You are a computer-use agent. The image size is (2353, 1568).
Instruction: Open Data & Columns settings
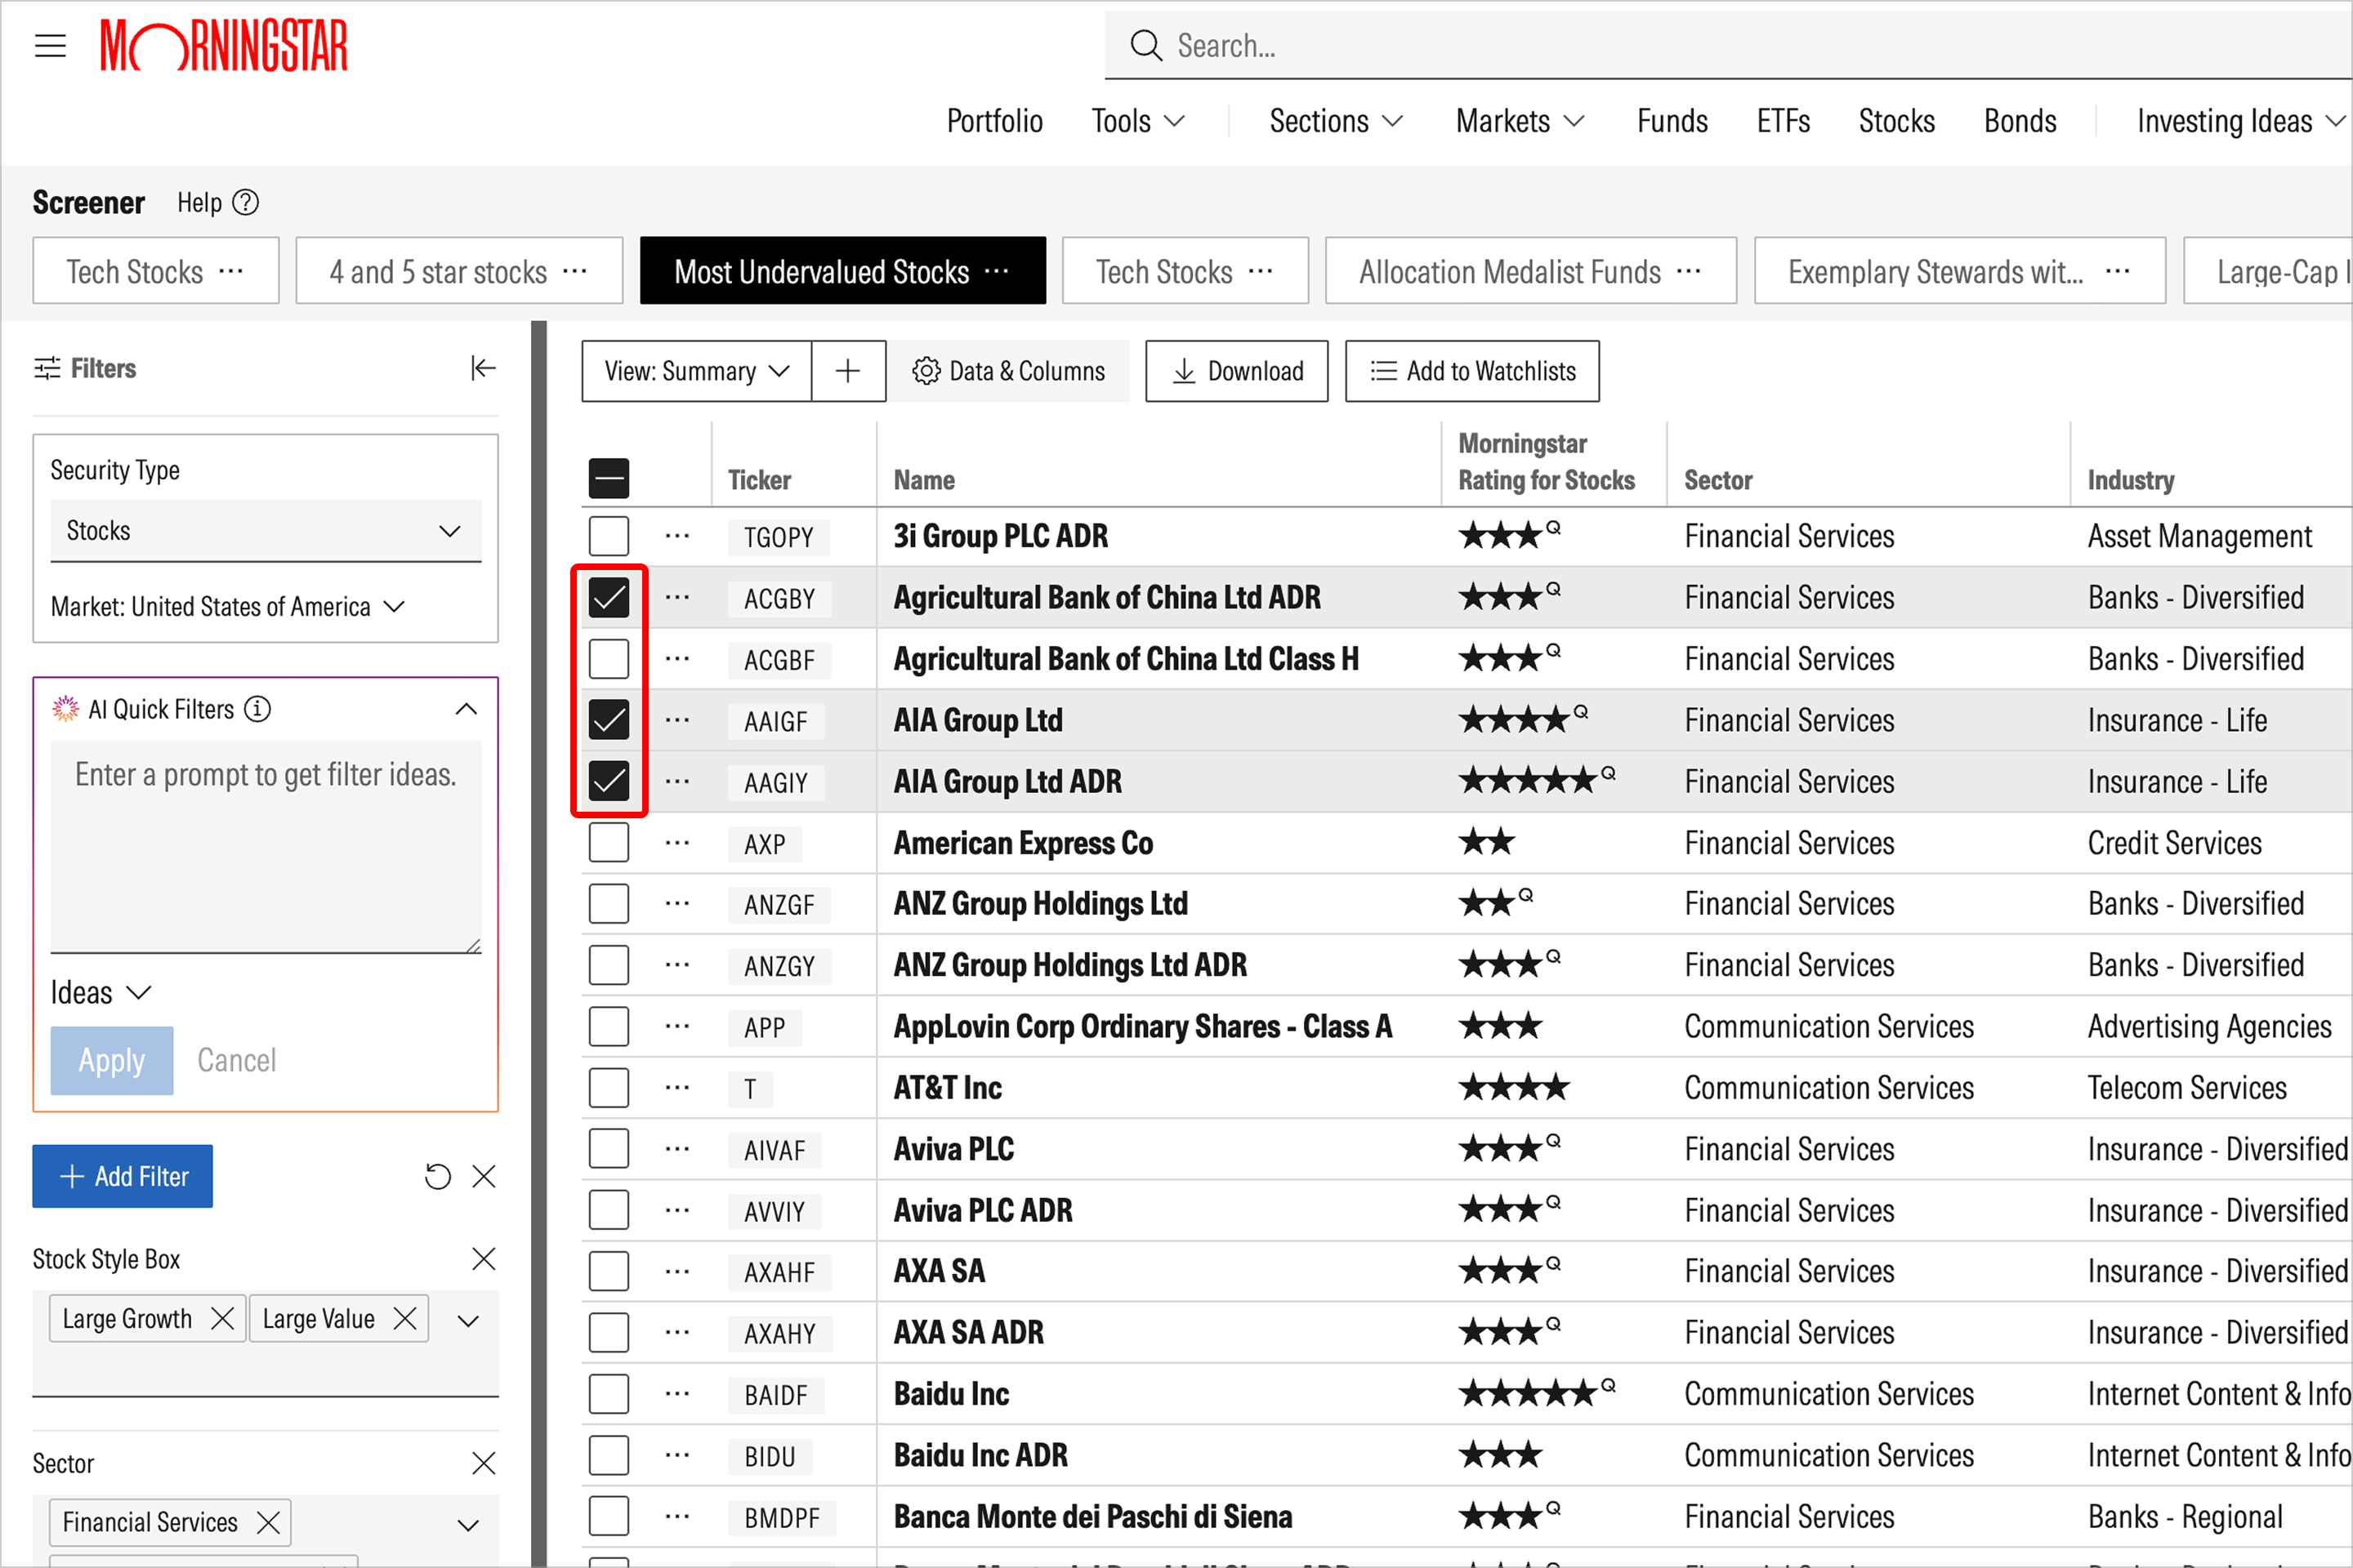(1010, 372)
